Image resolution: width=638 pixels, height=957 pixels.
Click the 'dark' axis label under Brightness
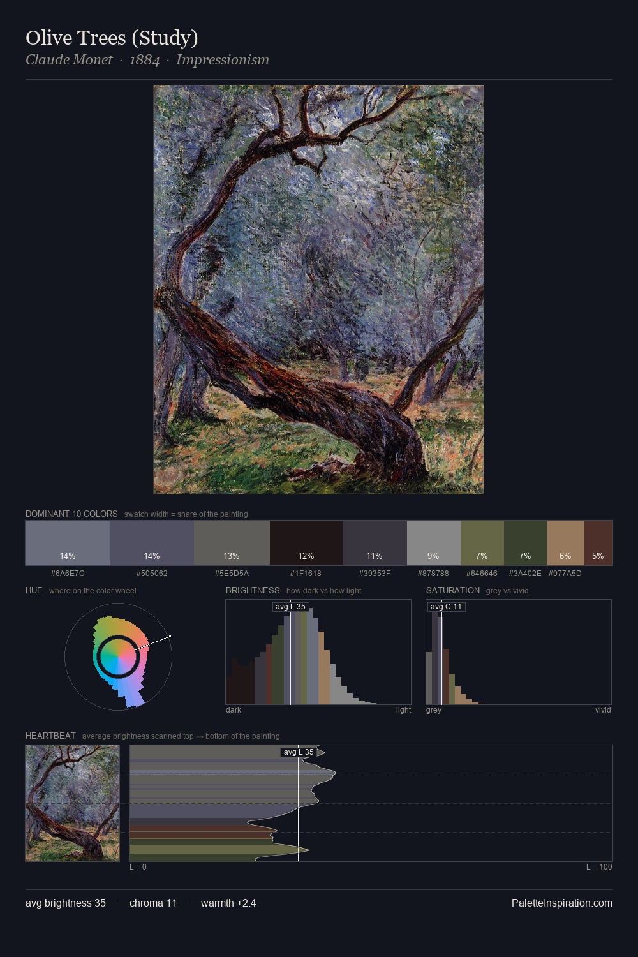click(234, 710)
